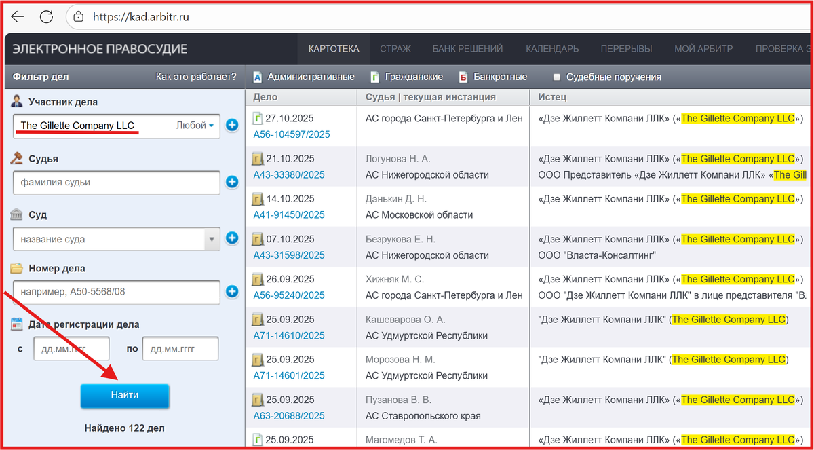
Task: Click the фамилия судьи input field
Action: [117, 182]
